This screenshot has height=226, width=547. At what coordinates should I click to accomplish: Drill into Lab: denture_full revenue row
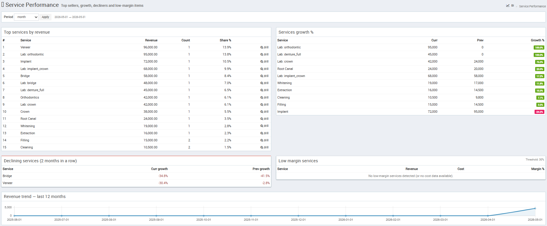coord(264,90)
